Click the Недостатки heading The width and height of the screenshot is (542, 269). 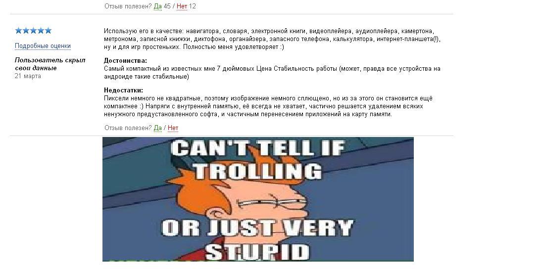(x=123, y=90)
